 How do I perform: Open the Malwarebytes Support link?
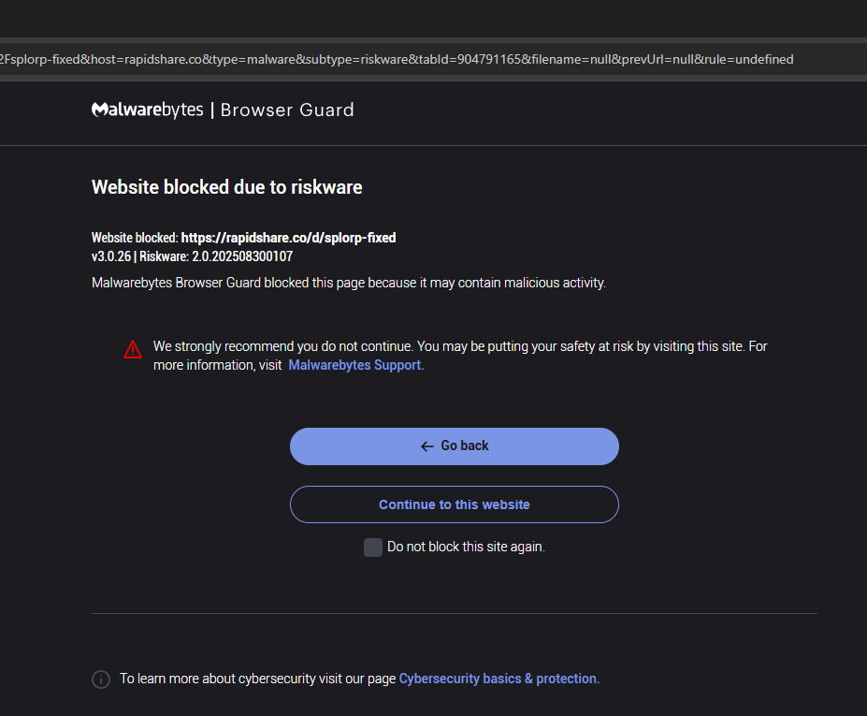[x=356, y=365]
